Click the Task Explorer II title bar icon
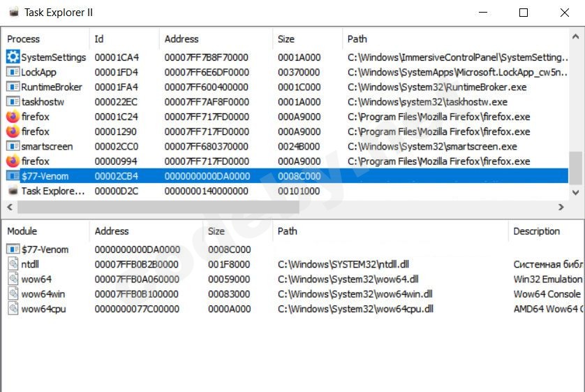This screenshot has width=585, height=392. tap(13, 13)
